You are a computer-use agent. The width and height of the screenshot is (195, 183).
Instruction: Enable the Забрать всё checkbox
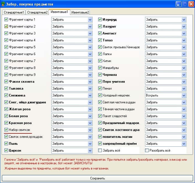[x=100, y=150]
